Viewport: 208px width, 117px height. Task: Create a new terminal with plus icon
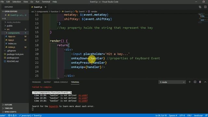pos(189,82)
